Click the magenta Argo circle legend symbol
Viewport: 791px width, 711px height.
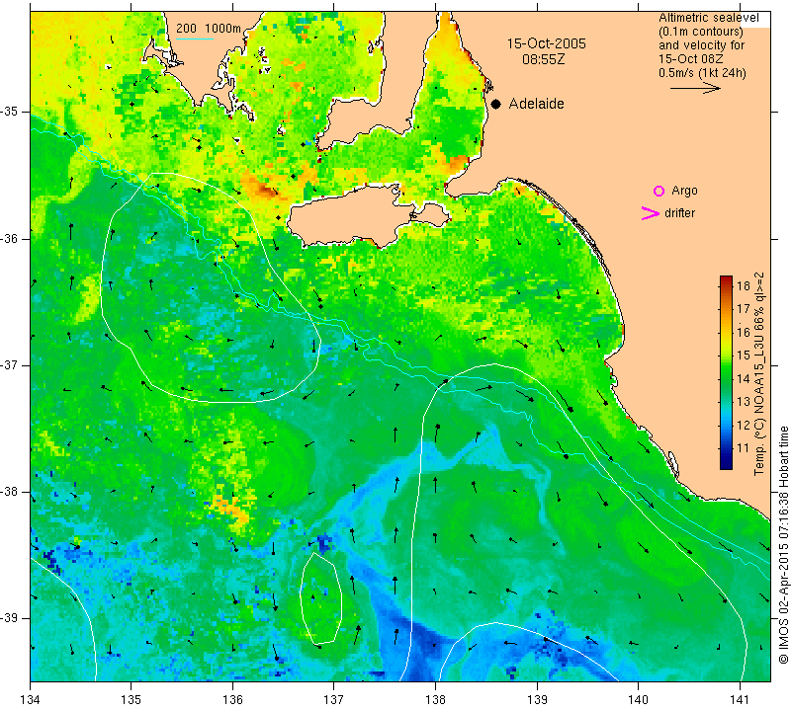click(659, 191)
